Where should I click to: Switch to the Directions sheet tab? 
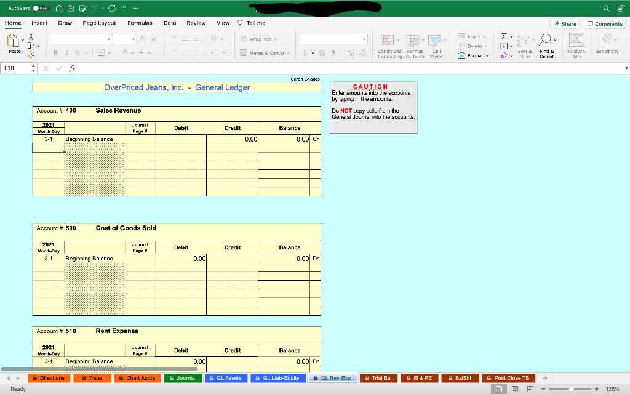(49, 378)
